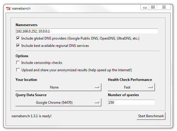This screenshot has height=131, width=177.
Task: Click the namebench window title text
Action: pos(21,8)
